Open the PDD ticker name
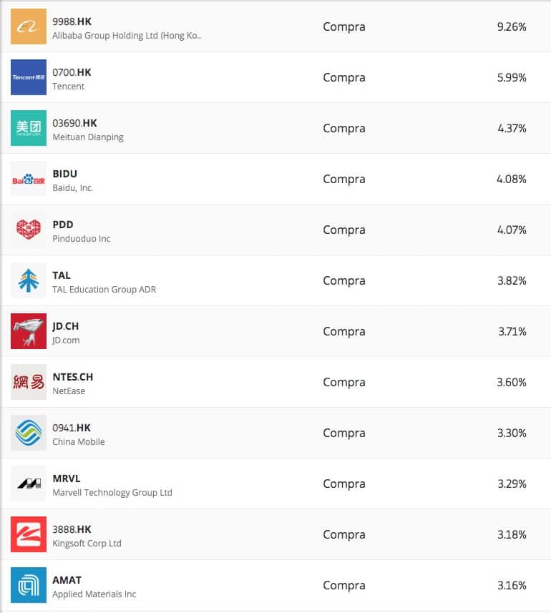This screenshot has height=613, width=551. [x=63, y=225]
